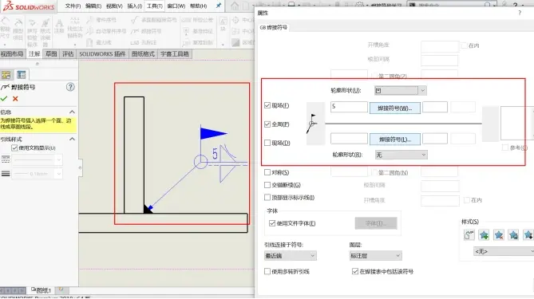Select 形位公差 geometric tolerance tool
Image resolution: width=534 pixels, height=299 pixels.
(197, 20)
